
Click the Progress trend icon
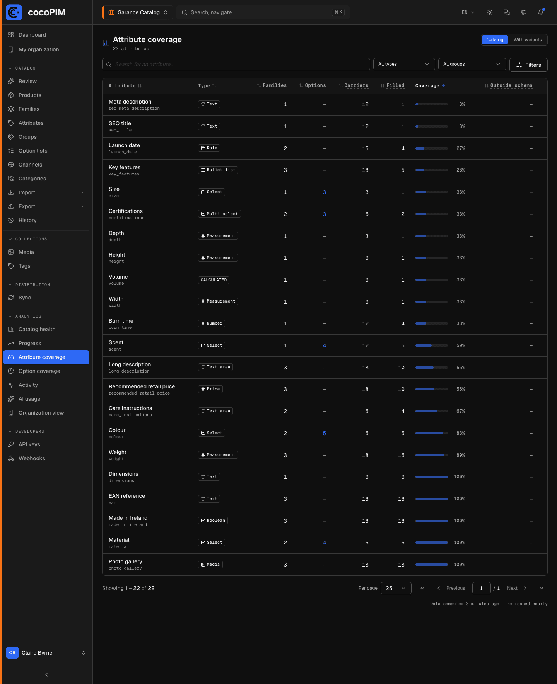[x=11, y=343]
